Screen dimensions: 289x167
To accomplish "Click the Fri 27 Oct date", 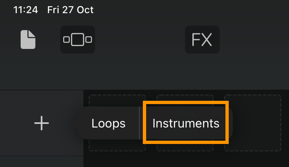I will coord(71,10).
